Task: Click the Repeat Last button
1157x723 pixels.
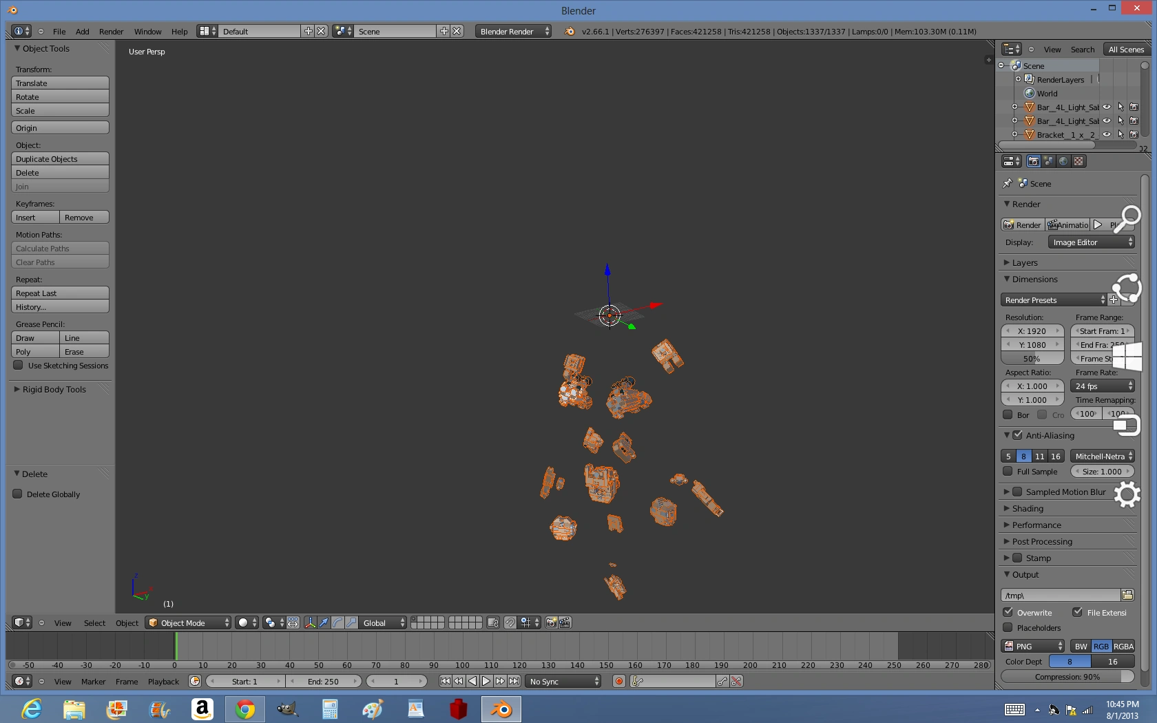Action: pos(60,293)
